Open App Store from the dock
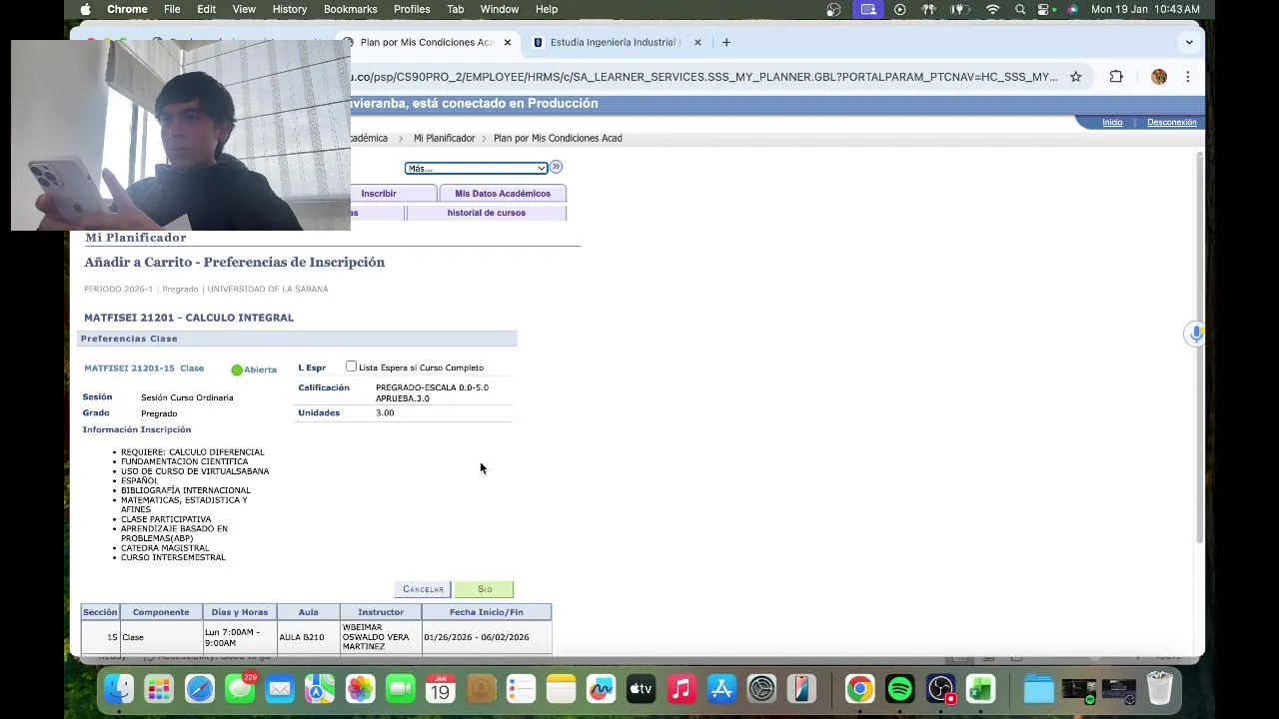The width and height of the screenshot is (1279, 719). pos(721,689)
